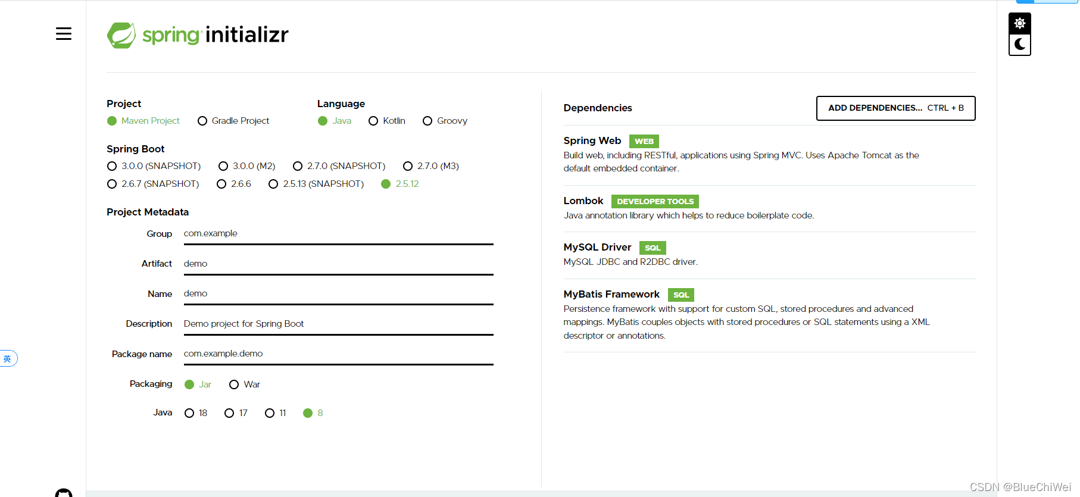Image resolution: width=1080 pixels, height=497 pixels.
Task: Select Spring Boot 2.5.13 (SNAPSHOT)
Action: tap(316, 184)
